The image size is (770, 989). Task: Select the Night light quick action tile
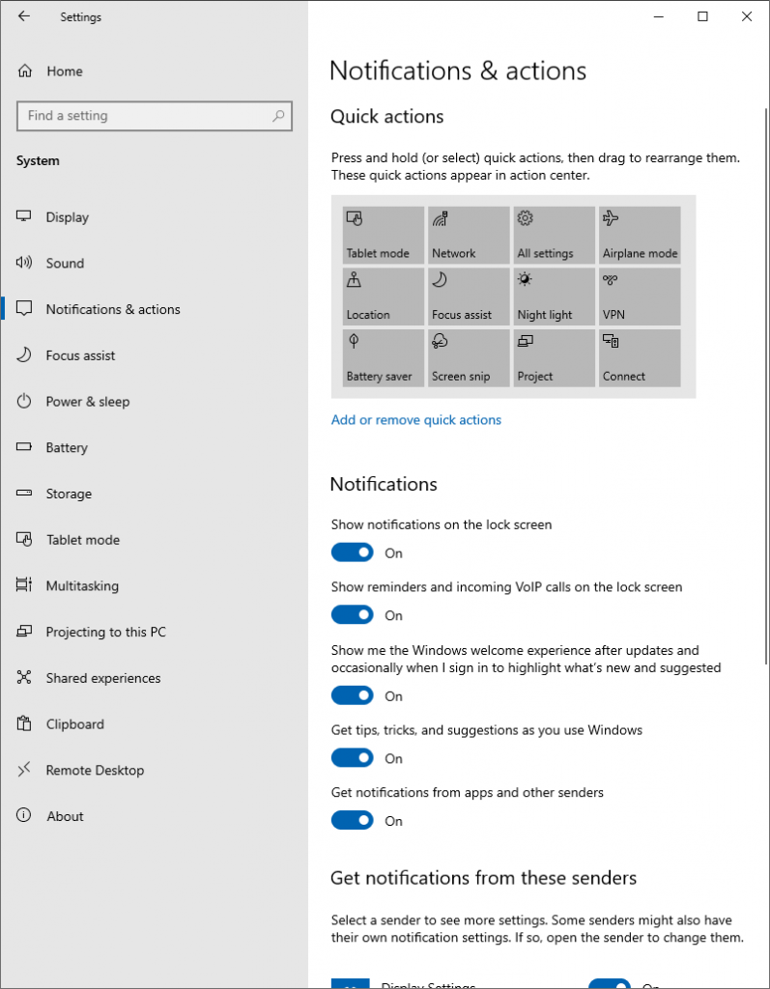point(555,297)
